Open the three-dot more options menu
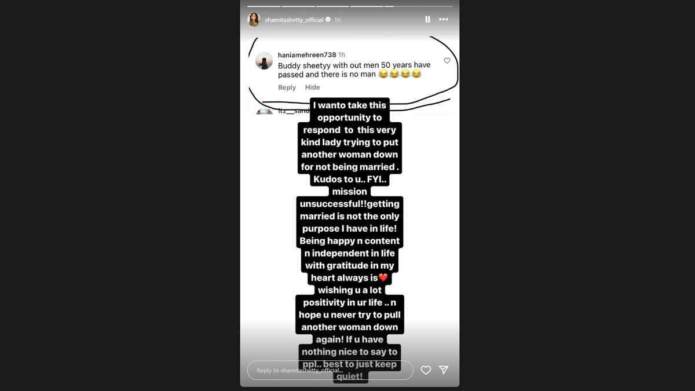This screenshot has height=391, width=695. 444,19
